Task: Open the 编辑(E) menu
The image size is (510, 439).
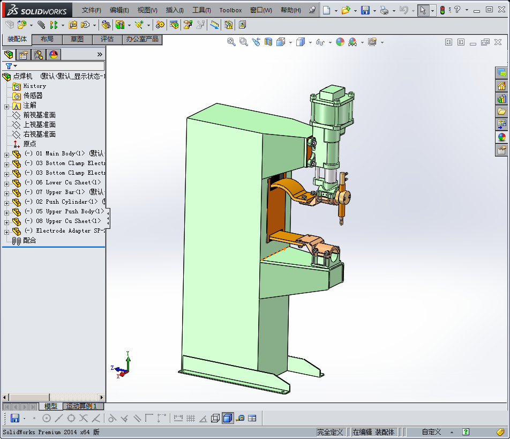Action: (119, 10)
